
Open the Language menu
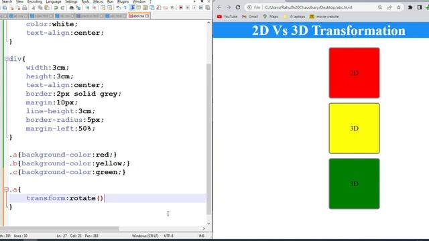coord(54,1)
